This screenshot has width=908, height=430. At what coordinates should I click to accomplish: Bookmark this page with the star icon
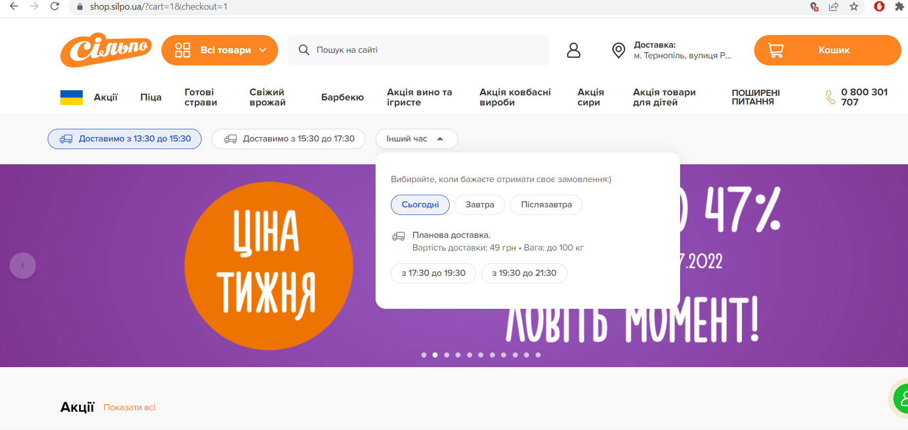point(854,7)
